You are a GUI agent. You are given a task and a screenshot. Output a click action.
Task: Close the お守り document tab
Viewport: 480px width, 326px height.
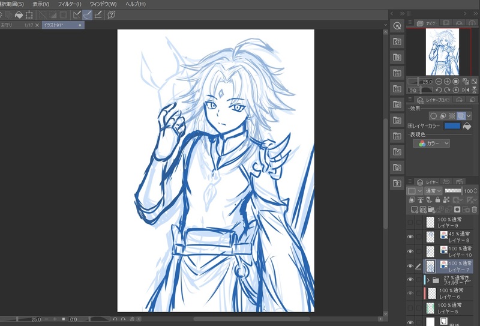(37, 25)
